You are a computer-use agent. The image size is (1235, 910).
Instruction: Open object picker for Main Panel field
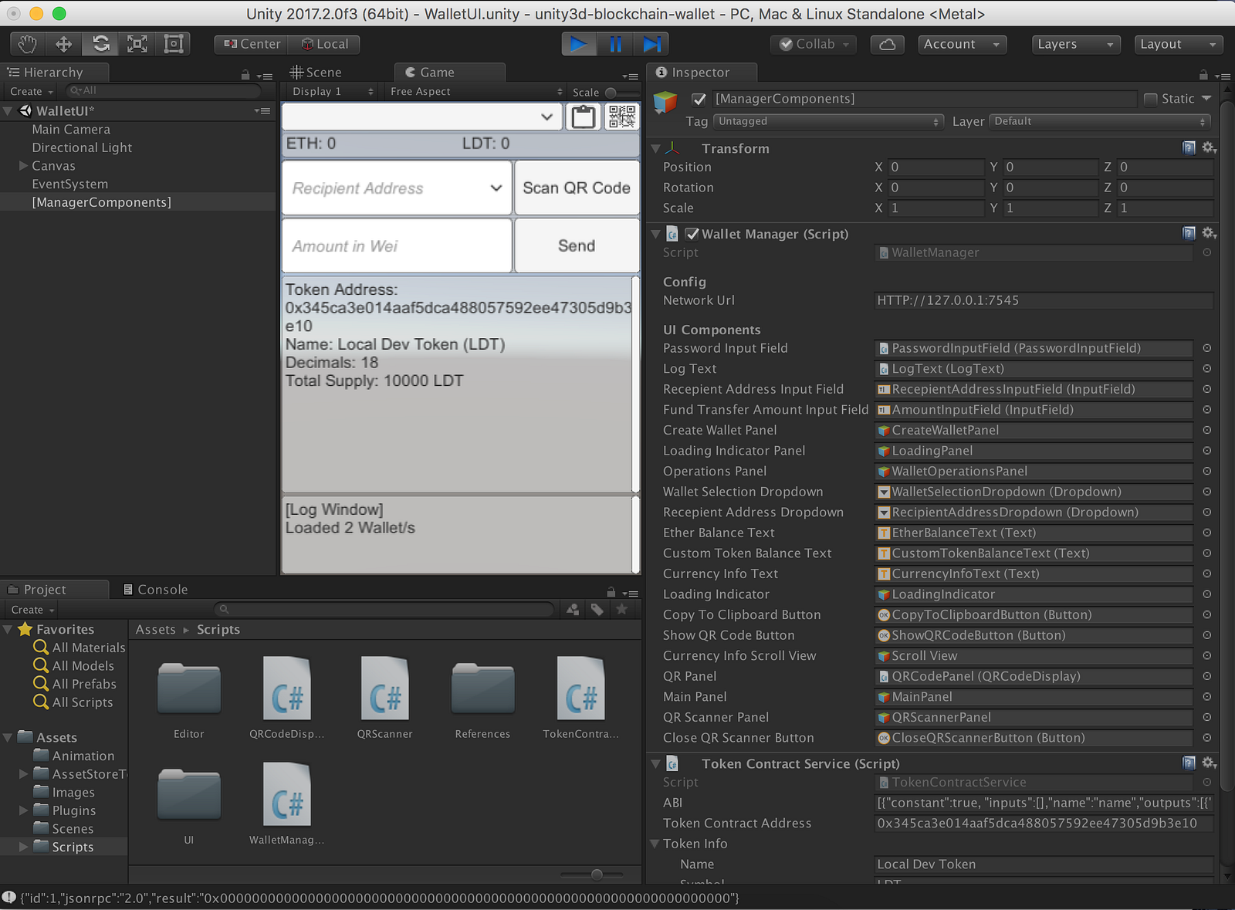pyautogui.click(x=1206, y=697)
